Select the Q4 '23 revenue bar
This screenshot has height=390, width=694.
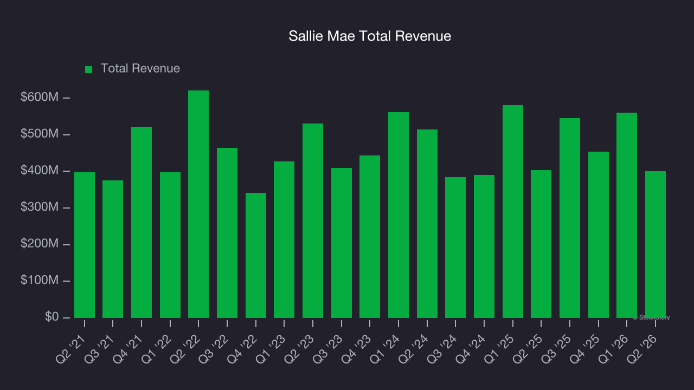pos(370,237)
